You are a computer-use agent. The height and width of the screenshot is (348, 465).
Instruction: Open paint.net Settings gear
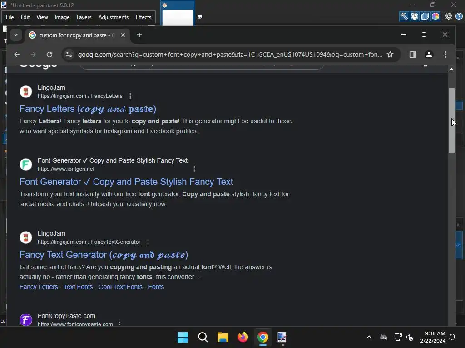click(x=448, y=16)
